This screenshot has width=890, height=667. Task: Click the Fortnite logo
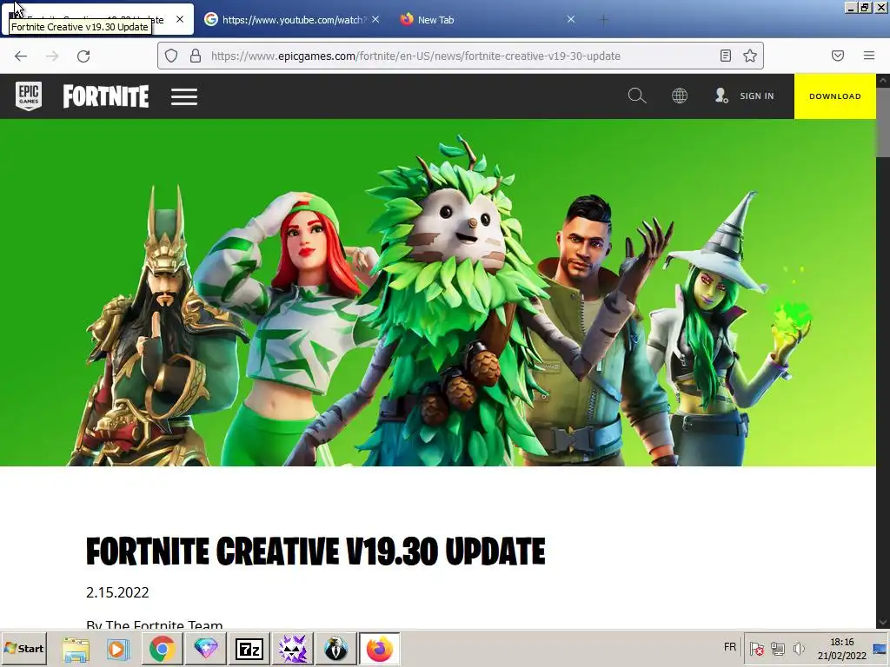pos(106,96)
